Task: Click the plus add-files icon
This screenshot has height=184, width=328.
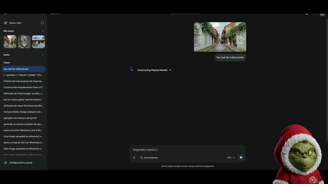Action: point(134,158)
